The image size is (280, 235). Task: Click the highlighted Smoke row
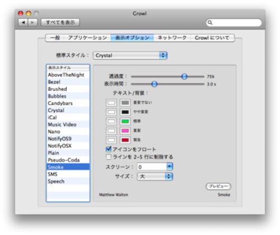(68, 167)
